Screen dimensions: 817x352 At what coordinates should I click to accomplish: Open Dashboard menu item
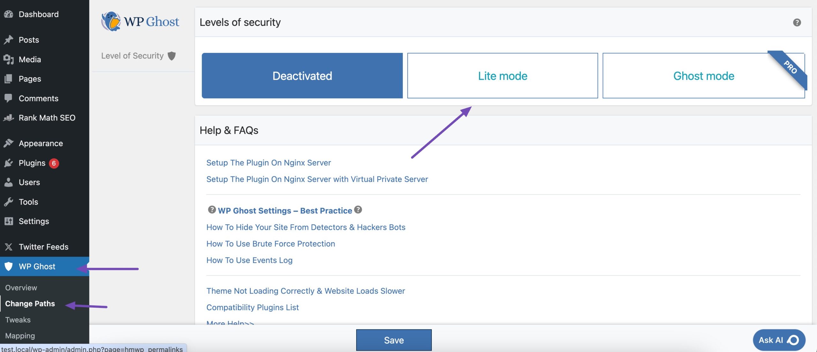tap(45, 14)
